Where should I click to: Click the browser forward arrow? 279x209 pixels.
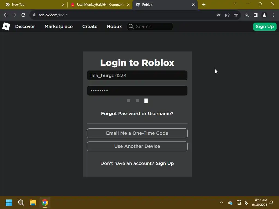pyautogui.click(x=15, y=15)
